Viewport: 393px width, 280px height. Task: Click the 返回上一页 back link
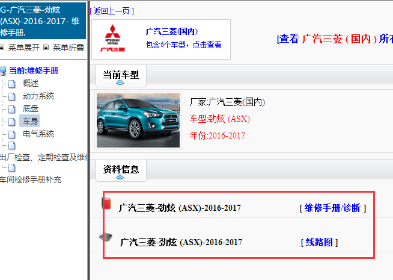coord(112,11)
